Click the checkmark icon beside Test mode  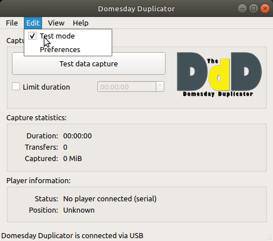32,36
